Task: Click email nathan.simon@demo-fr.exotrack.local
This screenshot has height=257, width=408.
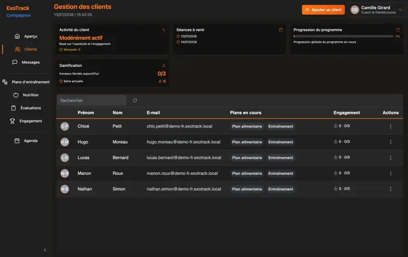Action: (184, 189)
